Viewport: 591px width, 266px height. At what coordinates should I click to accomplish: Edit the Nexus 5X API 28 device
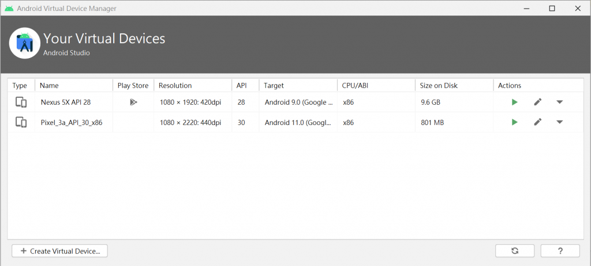click(538, 102)
